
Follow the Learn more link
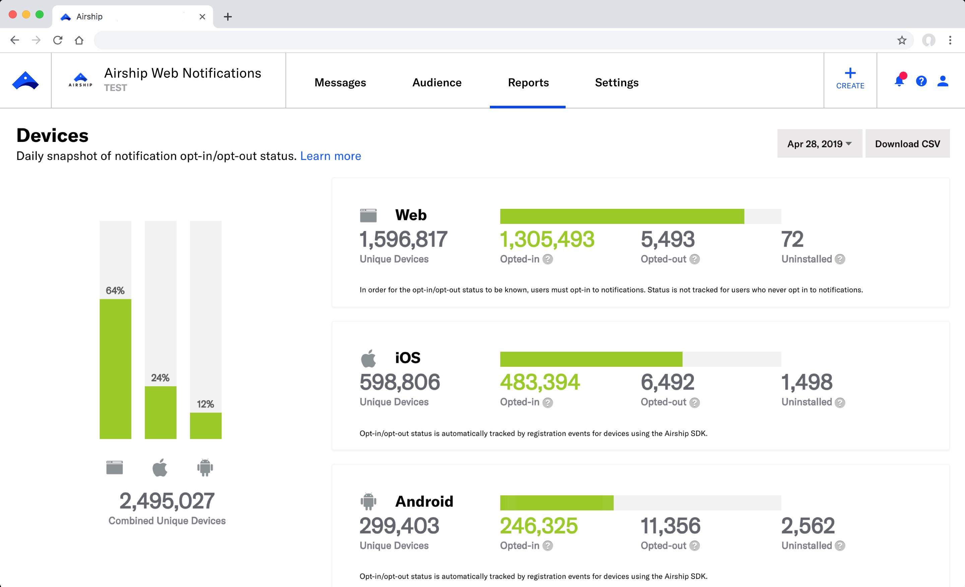(330, 156)
